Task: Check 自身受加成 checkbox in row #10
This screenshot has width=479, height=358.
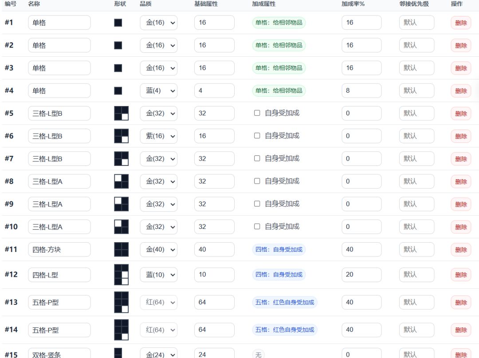Action: coord(257,226)
